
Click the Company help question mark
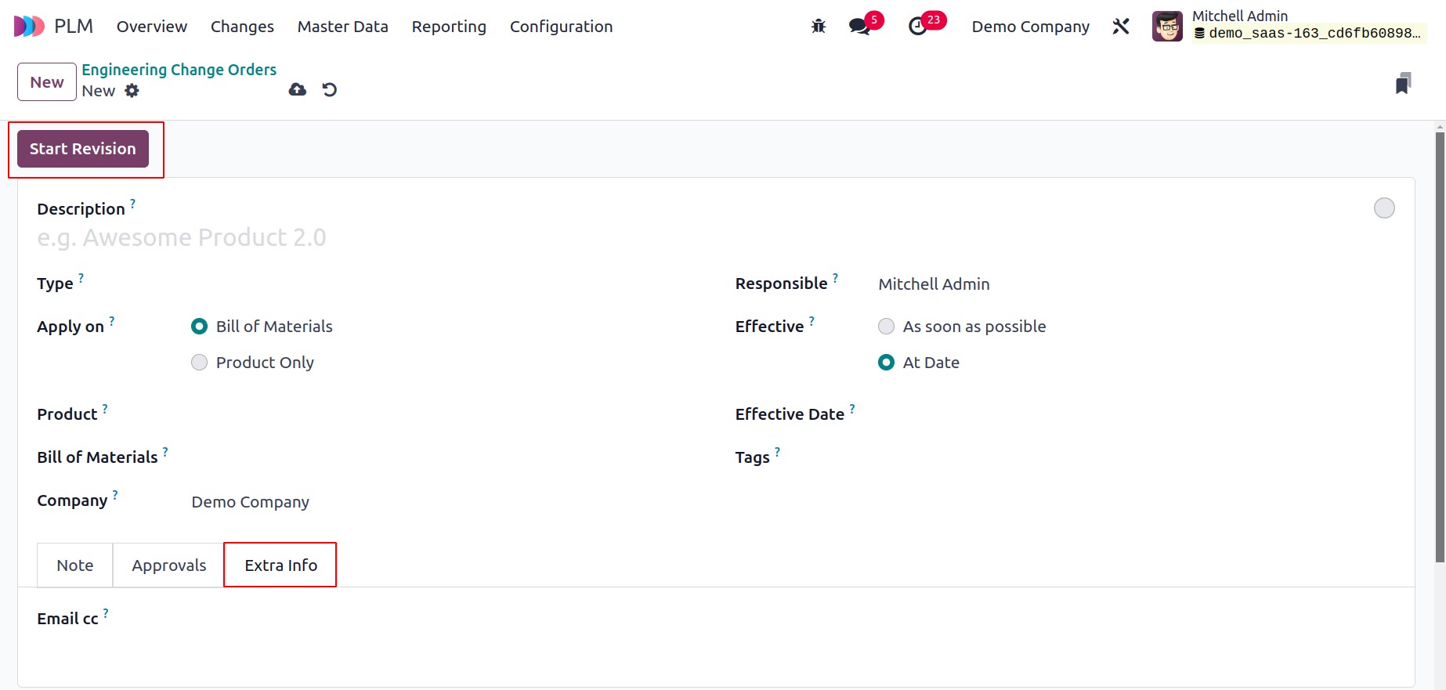[115, 495]
